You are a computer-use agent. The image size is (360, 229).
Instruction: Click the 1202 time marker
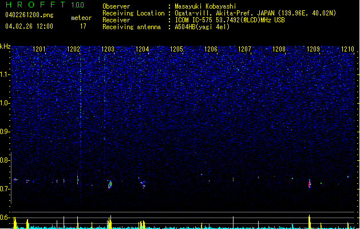74,49
